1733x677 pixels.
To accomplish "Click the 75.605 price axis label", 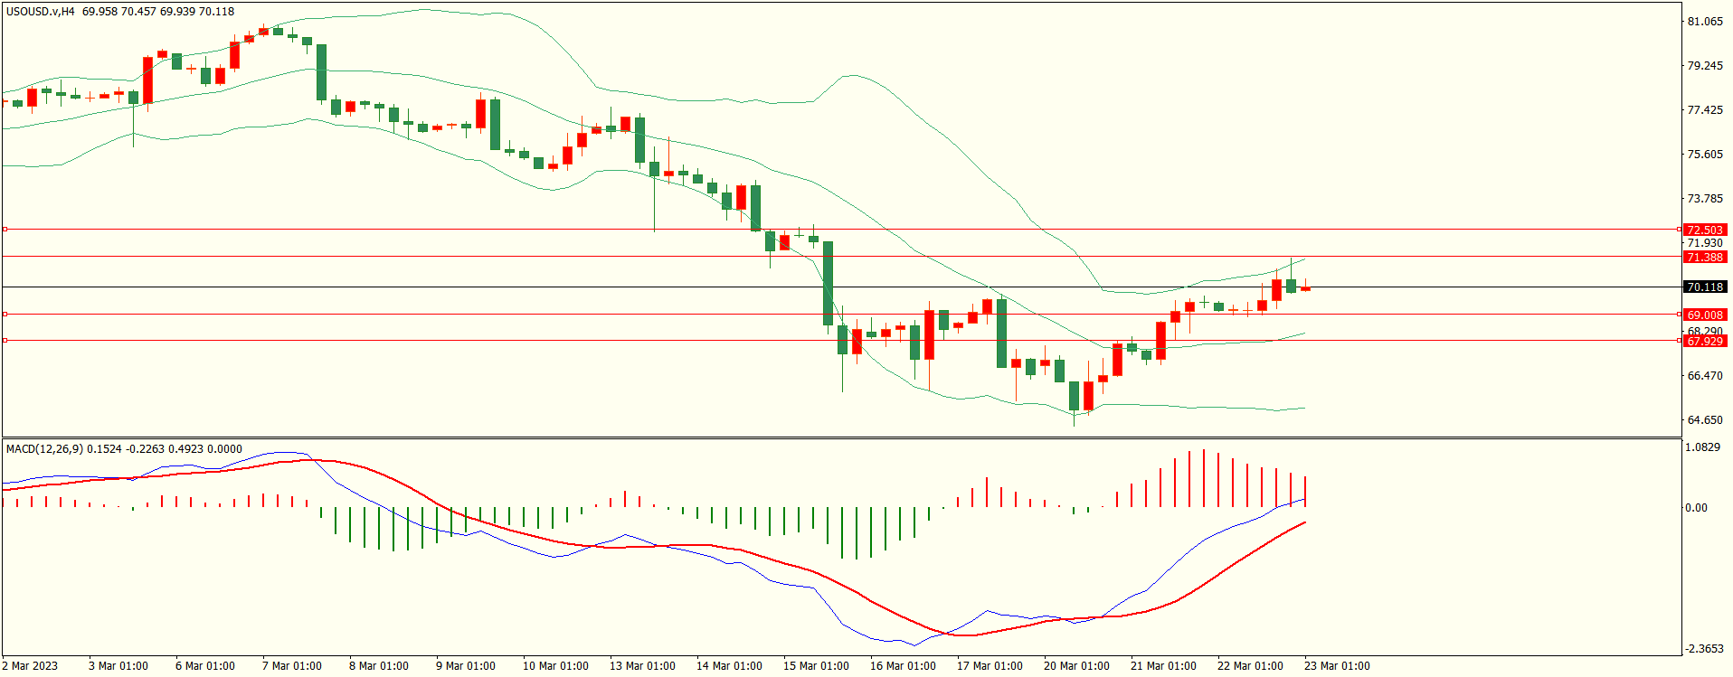I will [1705, 155].
